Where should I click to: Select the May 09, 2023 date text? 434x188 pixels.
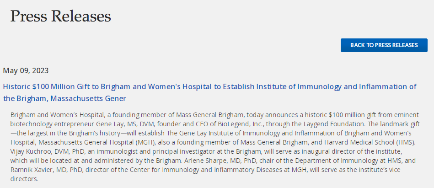click(26, 70)
